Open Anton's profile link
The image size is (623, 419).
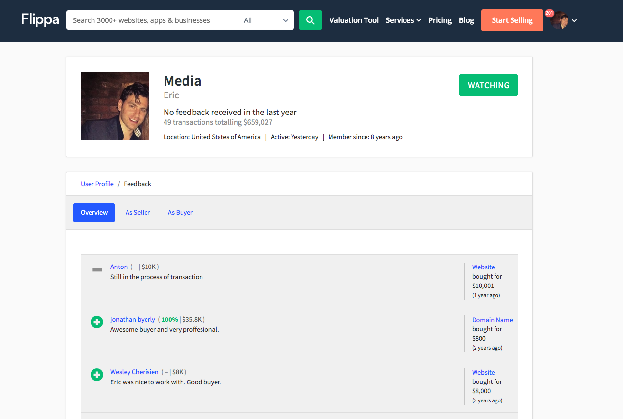(119, 267)
